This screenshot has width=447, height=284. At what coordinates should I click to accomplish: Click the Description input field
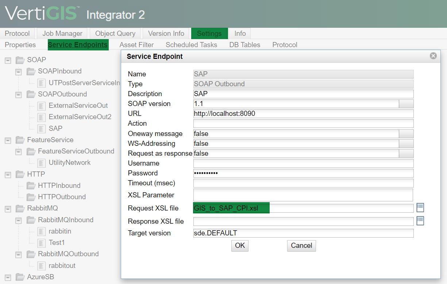coord(304,94)
